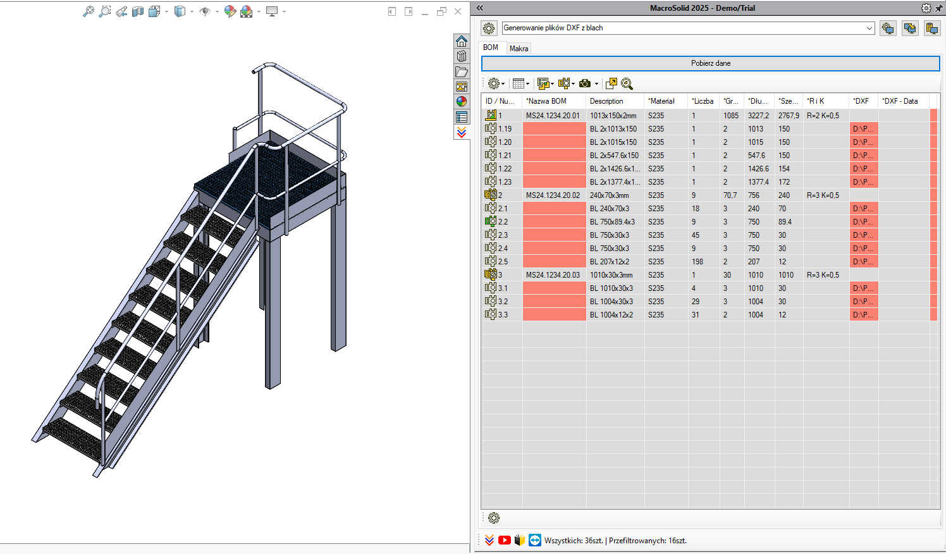
Task: Open the help book icon in status bar
Action: 520,540
